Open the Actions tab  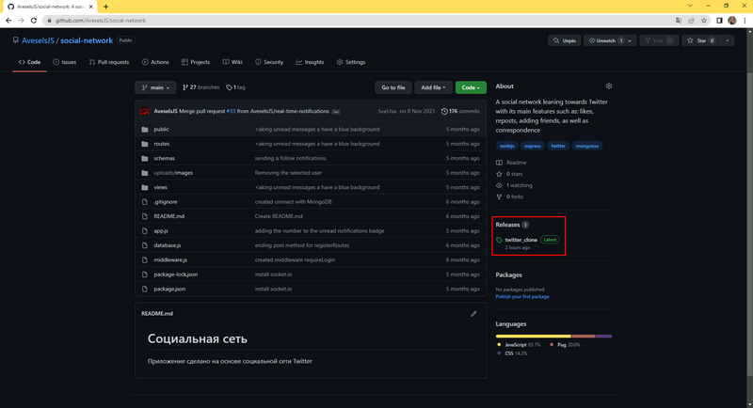(155, 62)
